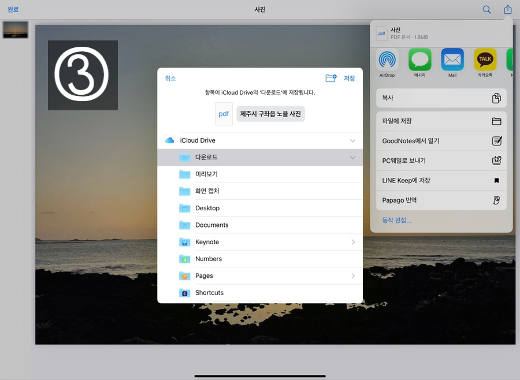This screenshot has width=520, height=380.
Task: Select the Shortcuts folder
Action: point(259,293)
